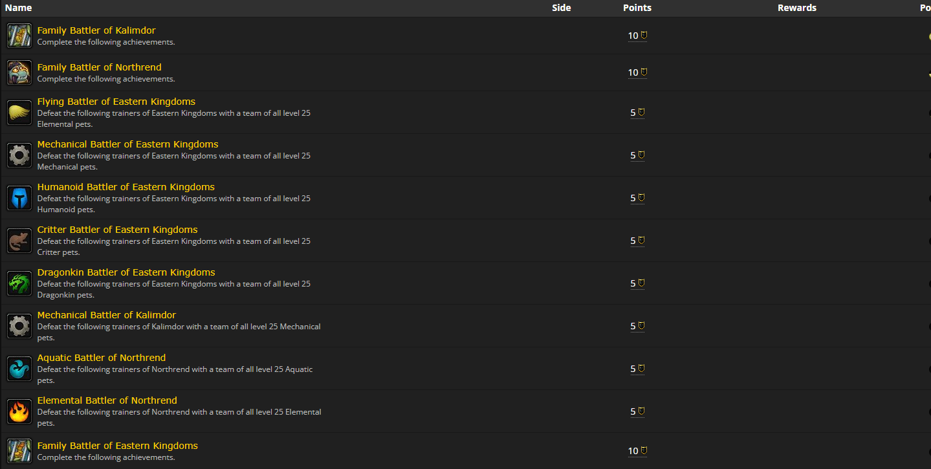Click the Dragonkin Battler green dragon icon
Viewport: 931px width, 469px height.
(19, 283)
